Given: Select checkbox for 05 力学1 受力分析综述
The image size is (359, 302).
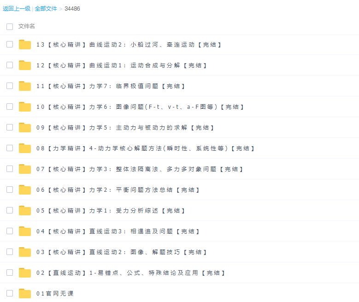Looking at the screenshot, I should (10, 210).
